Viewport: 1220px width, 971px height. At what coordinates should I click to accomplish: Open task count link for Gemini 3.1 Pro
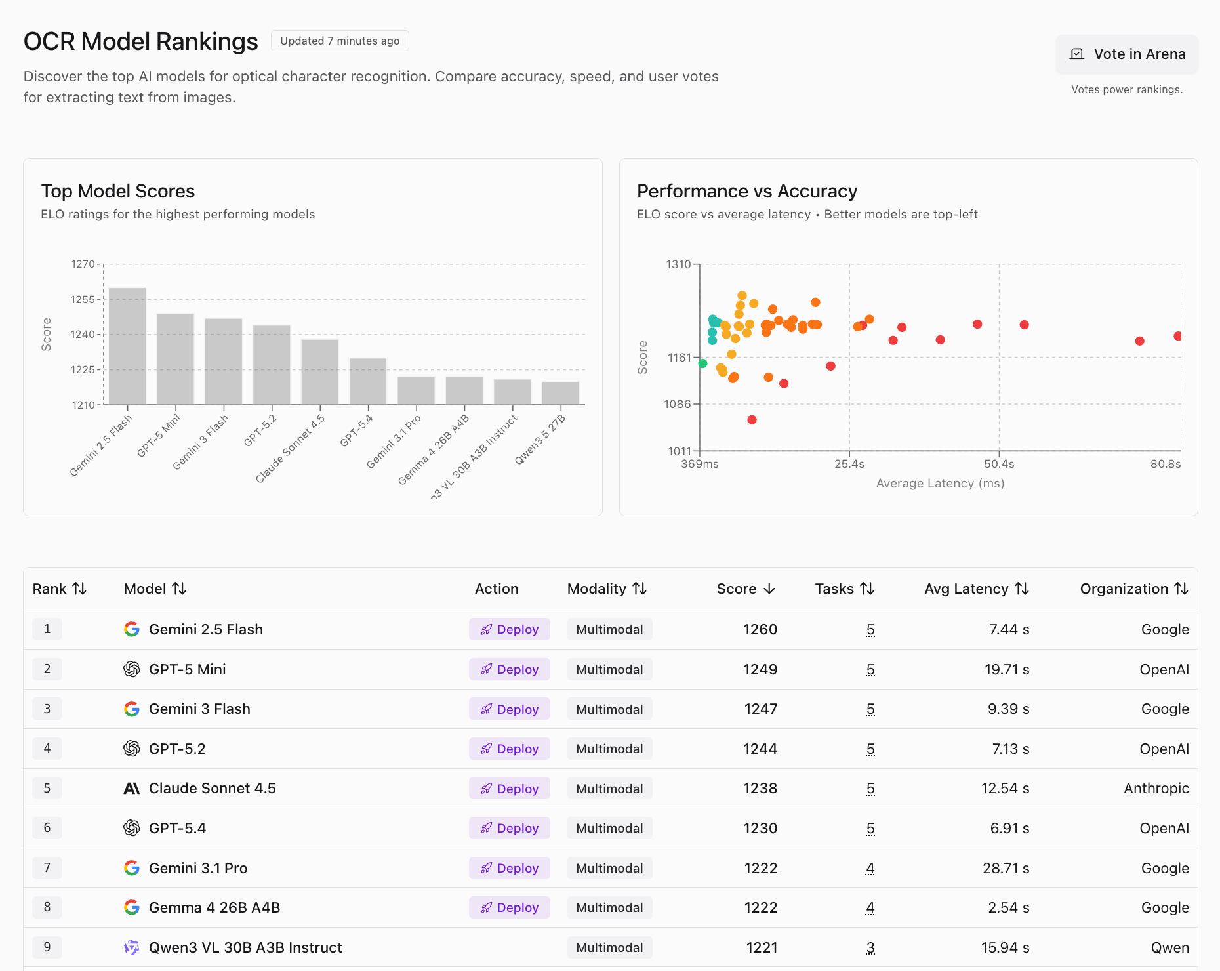click(x=870, y=868)
